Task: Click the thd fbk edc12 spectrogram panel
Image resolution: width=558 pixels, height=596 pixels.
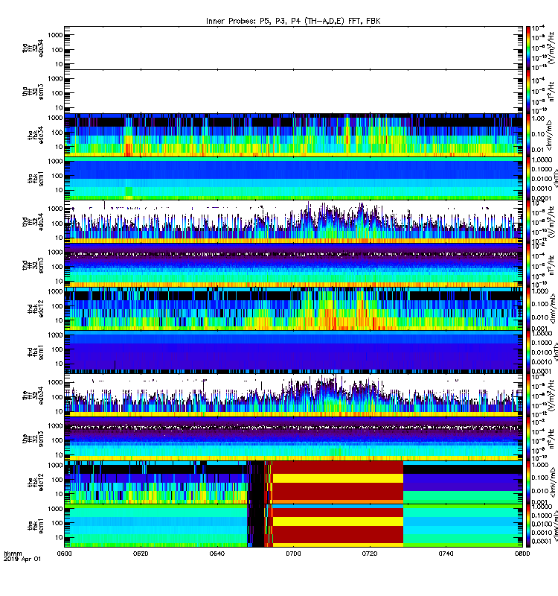Action: (x=293, y=308)
